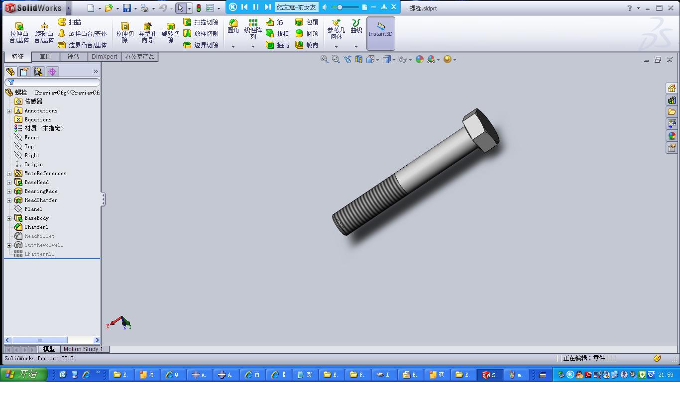The height and width of the screenshot is (398, 680).
Task: Open Reference Geometry (参考几何体) tool
Action: click(x=336, y=29)
